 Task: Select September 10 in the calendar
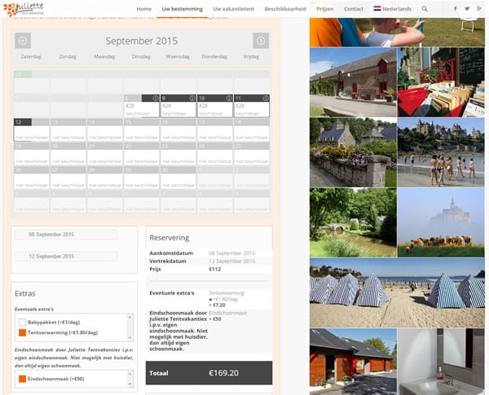click(214, 107)
